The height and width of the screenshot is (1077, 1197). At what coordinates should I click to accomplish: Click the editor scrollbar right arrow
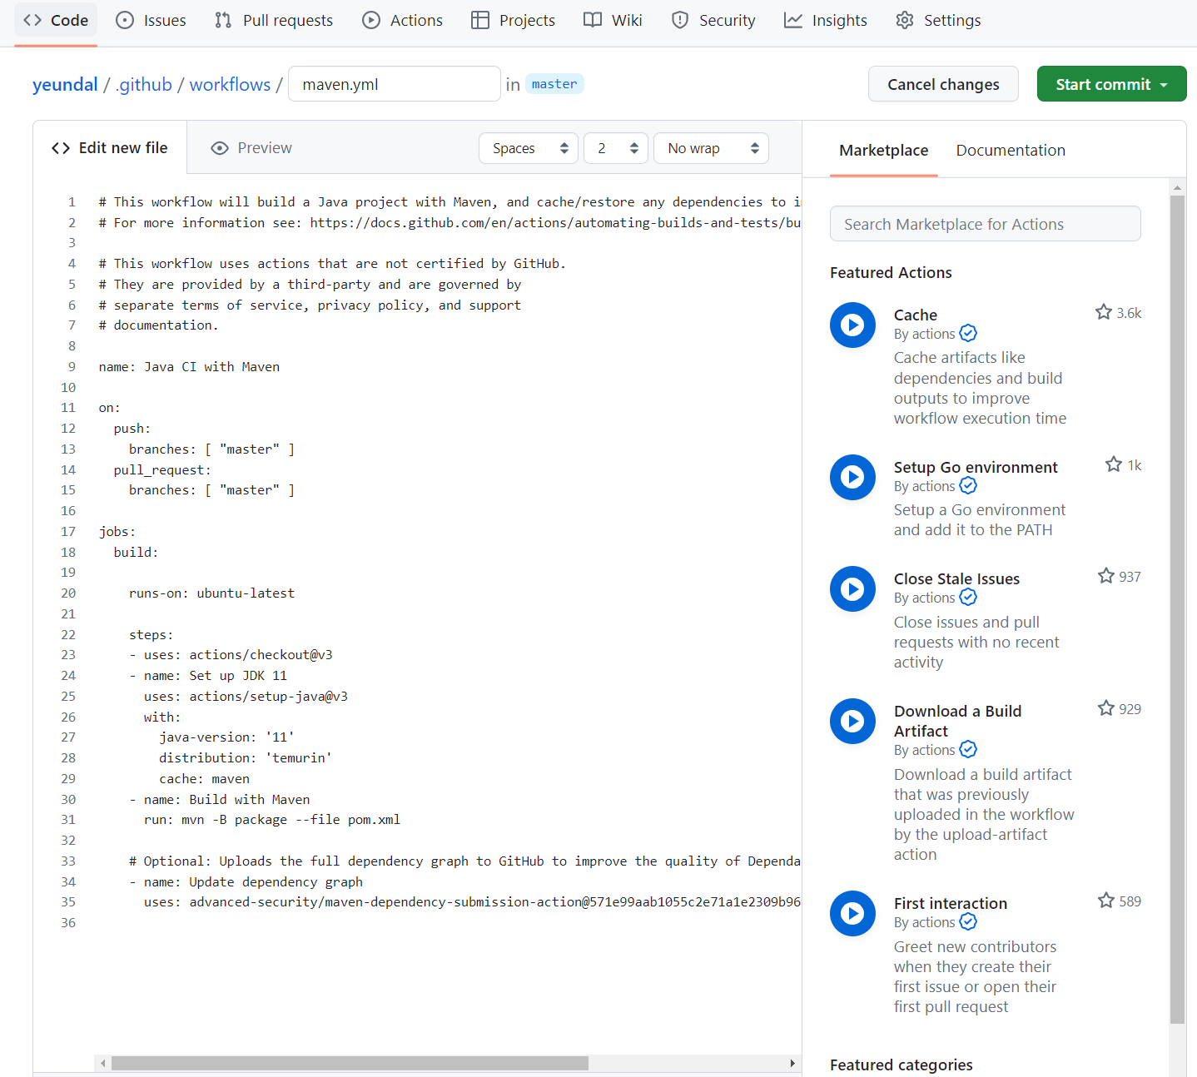792,1063
